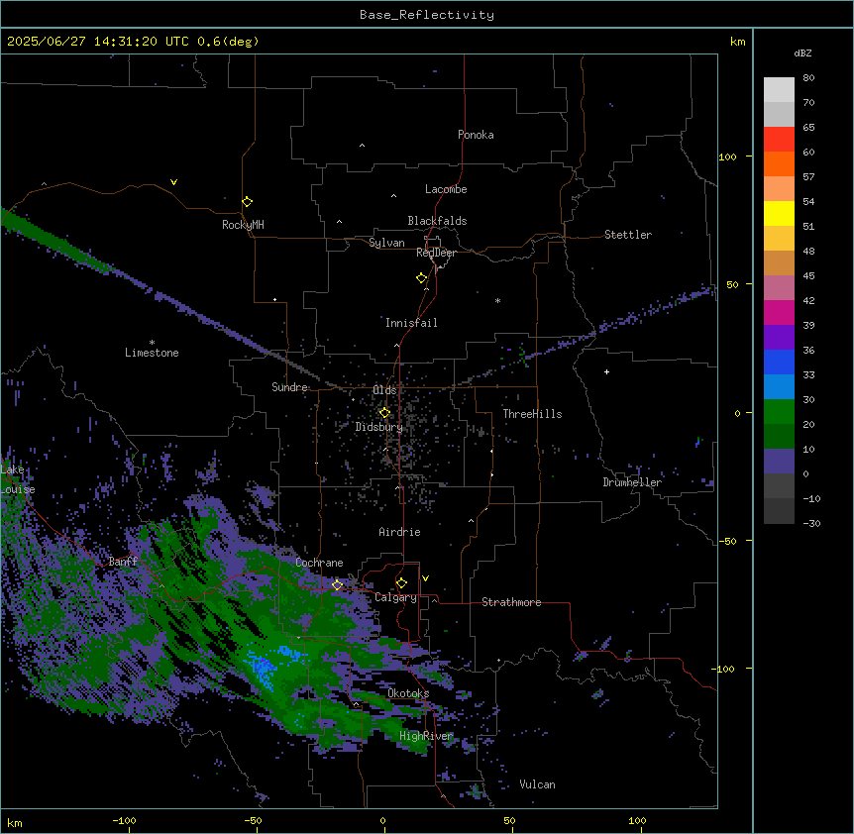Screen dimensions: 854x834
Task: Click the Didsbury city label
Action: [x=378, y=427]
